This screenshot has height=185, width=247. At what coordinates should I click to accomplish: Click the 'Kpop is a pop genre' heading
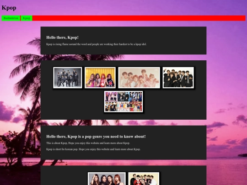coord(96,137)
